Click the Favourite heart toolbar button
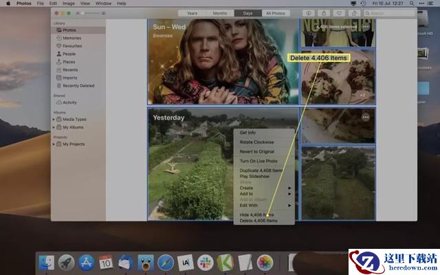The height and width of the screenshot is (275, 440). pos(339,13)
